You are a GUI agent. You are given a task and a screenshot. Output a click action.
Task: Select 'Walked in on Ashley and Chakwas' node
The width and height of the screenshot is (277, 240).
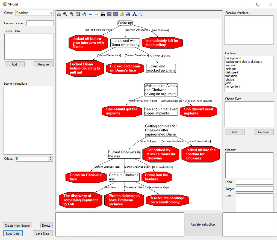[161, 90]
